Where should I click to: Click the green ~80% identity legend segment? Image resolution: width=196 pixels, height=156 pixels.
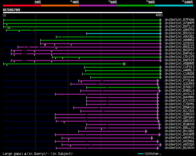pyautogui.click(x=136, y=6)
